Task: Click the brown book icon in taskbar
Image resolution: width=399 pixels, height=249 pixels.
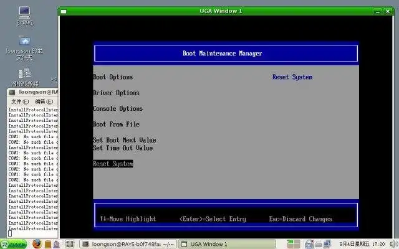Action: [48, 244]
